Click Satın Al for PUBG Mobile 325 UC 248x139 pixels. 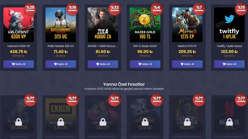point(61,64)
